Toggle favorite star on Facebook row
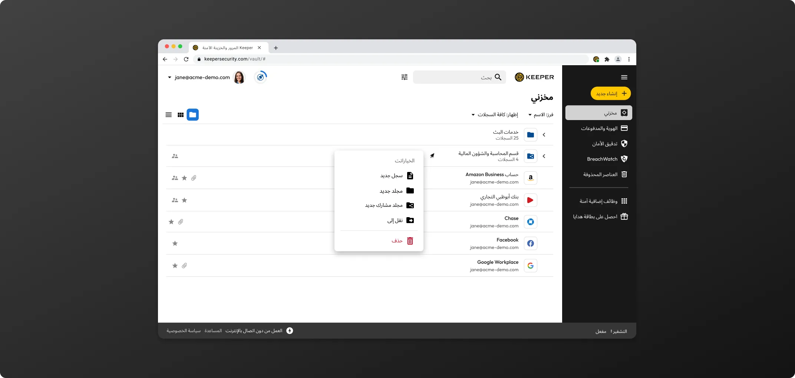The width and height of the screenshot is (795, 378). click(x=175, y=243)
